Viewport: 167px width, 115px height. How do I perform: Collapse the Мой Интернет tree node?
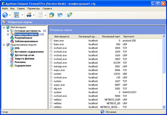[x=4, y=27]
